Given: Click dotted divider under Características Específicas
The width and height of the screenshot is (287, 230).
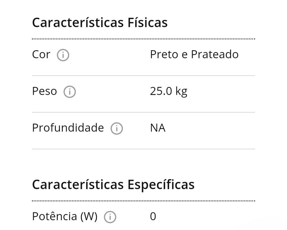Looking at the screenshot, I should (143, 200).
